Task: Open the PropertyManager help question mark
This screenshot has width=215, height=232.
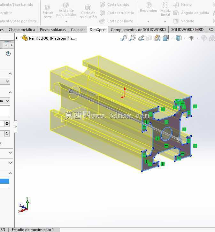Action: [x=8, y=54]
